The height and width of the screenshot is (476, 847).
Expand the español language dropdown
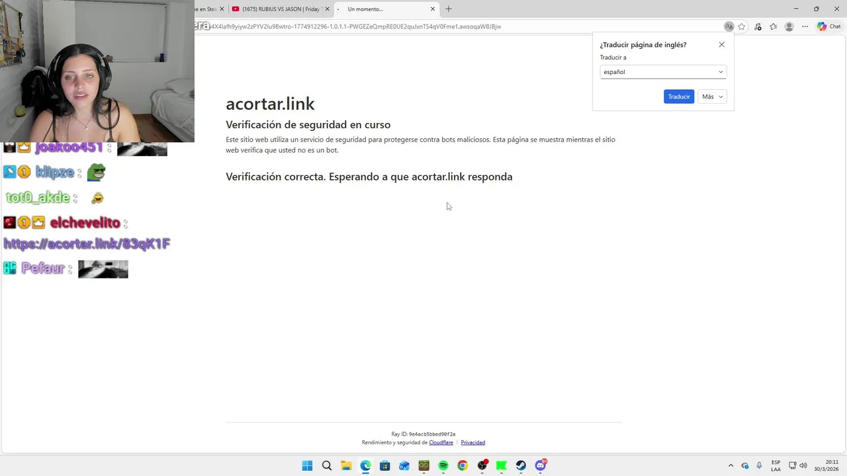(663, 72)
